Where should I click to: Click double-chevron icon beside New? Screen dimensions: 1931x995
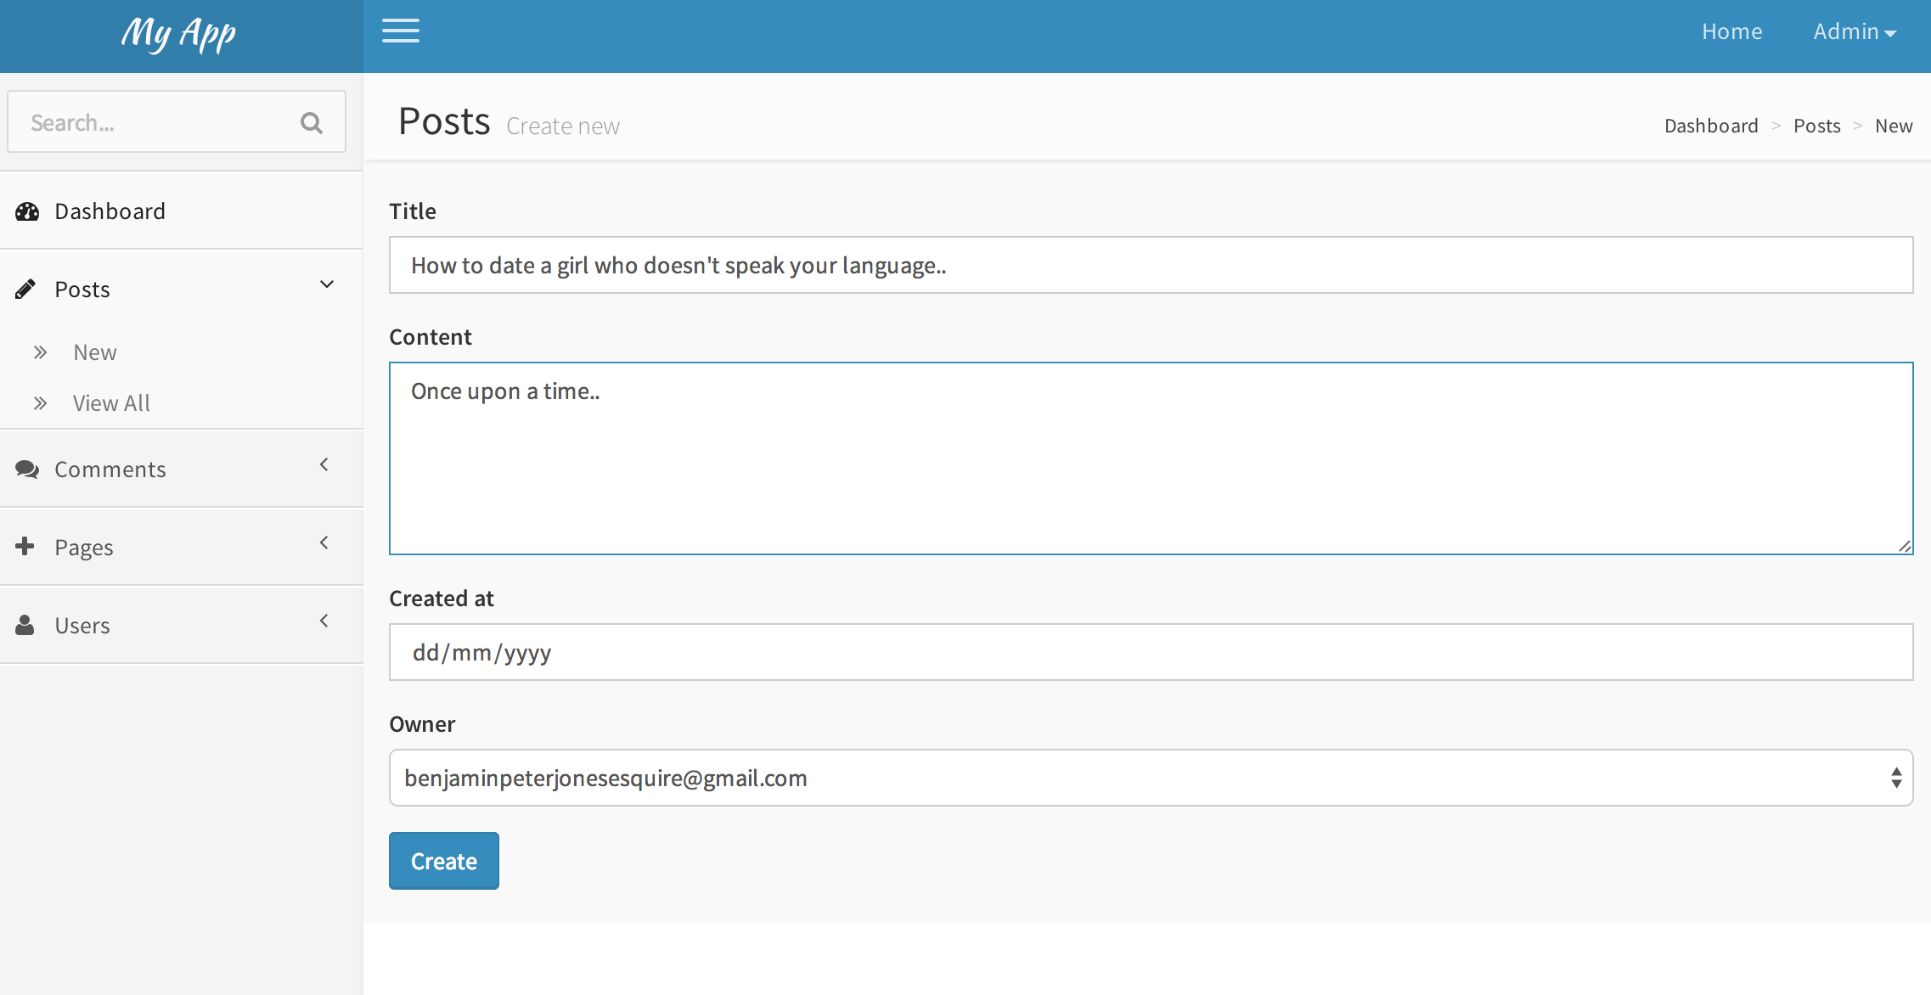tap(40, 352)
